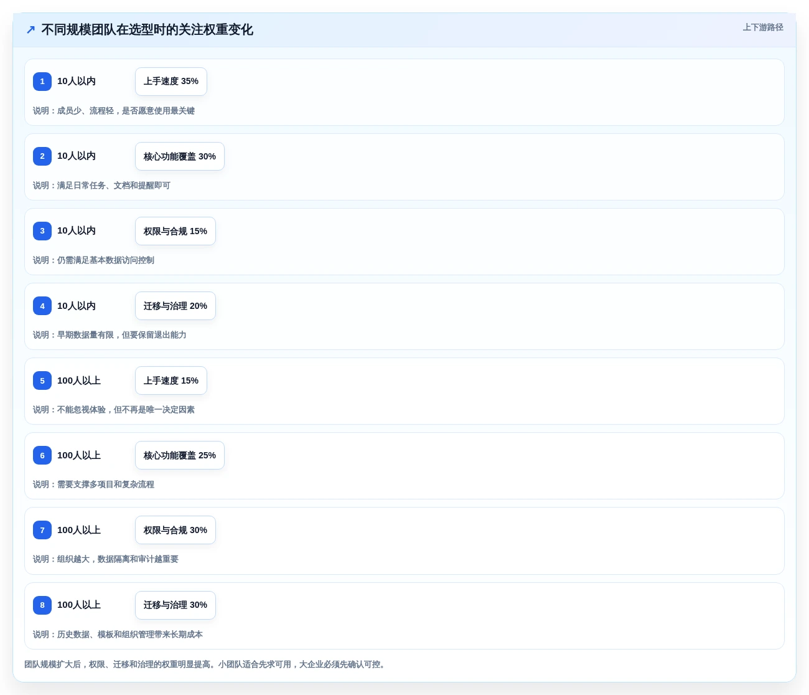This screenshot has height=695, width=809.
Task: Click the number 8 badge
Action: [42, 605]
